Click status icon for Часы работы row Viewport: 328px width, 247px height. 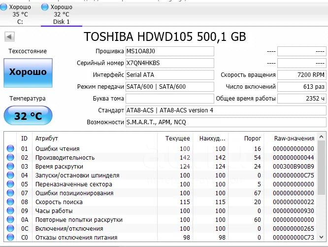tap(10, 211)
